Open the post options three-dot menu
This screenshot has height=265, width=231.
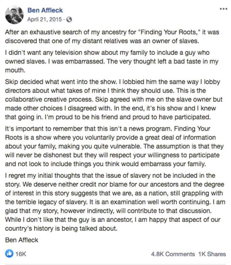(x=223, y=9)
